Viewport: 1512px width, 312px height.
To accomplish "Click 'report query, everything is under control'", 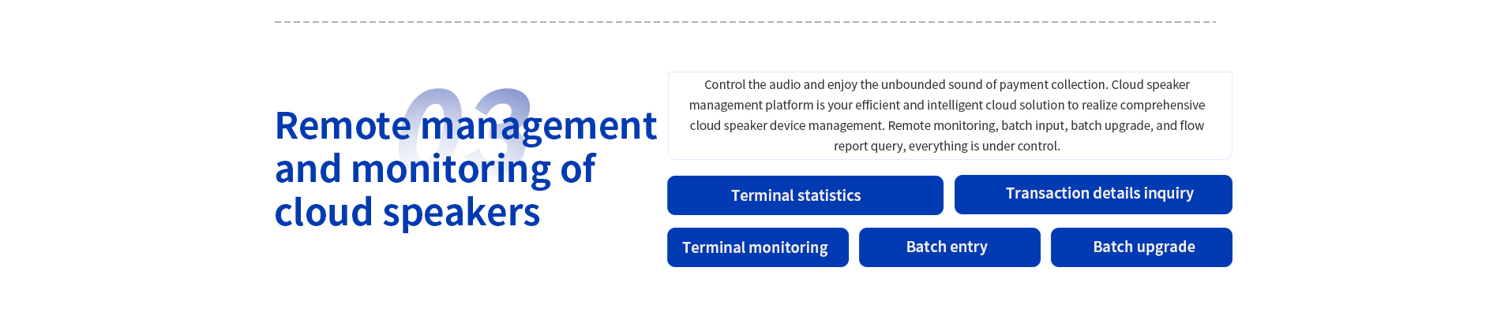I will 947,146.
